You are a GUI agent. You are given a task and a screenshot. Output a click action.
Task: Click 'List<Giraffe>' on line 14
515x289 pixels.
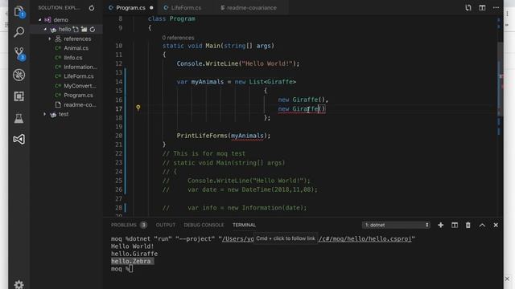[272, 82]
